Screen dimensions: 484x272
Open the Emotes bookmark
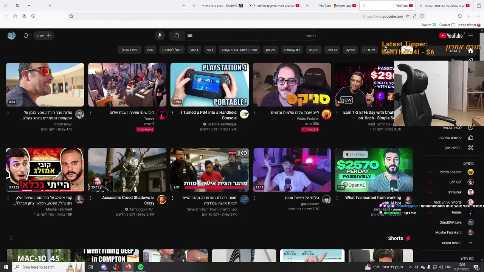429,25
